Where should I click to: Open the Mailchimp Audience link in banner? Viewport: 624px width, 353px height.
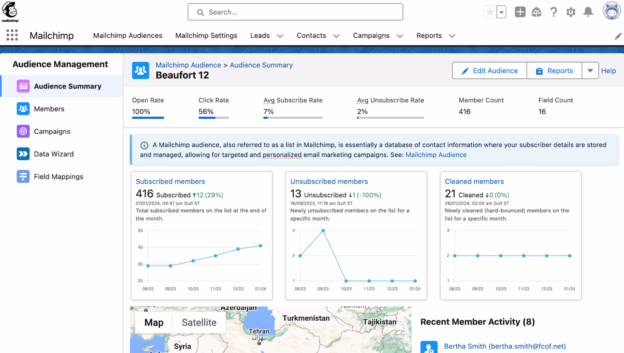pyautogui.click(x=436, y=155)
